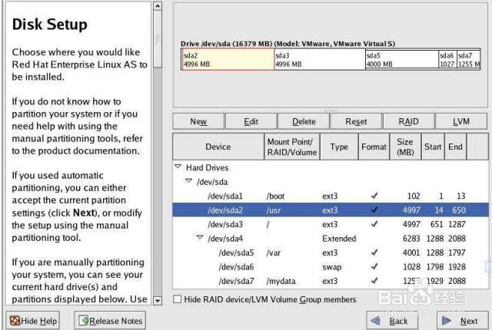Screen dimensions: 492x330
Task: Click the swap type cell
Action: pyautogui.click(x=331, y=267)
